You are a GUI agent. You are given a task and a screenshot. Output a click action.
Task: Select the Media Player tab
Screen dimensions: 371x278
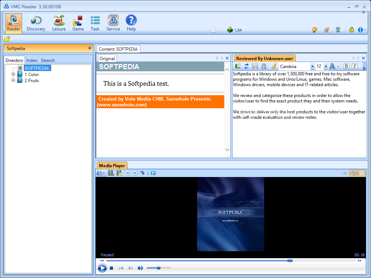click(x=112, y=165)
